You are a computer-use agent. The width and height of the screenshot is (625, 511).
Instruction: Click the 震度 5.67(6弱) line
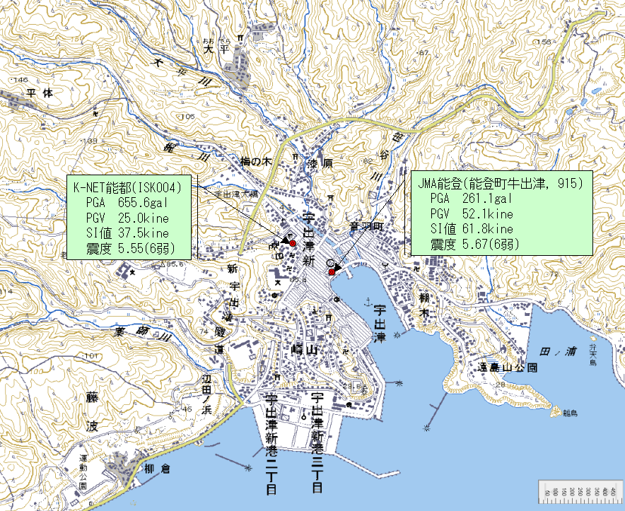475,244
